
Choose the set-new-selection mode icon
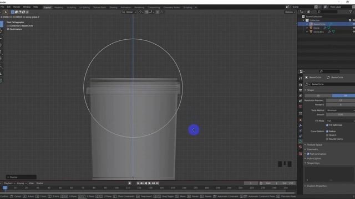tap(13, 12)
